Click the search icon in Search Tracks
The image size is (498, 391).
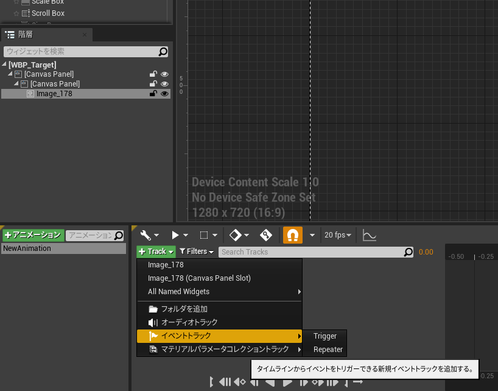pyautogui.click(x=408, y=252)
